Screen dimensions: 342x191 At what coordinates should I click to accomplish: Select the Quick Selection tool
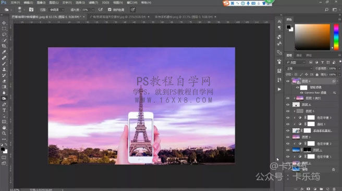click(x=4, y=40)
